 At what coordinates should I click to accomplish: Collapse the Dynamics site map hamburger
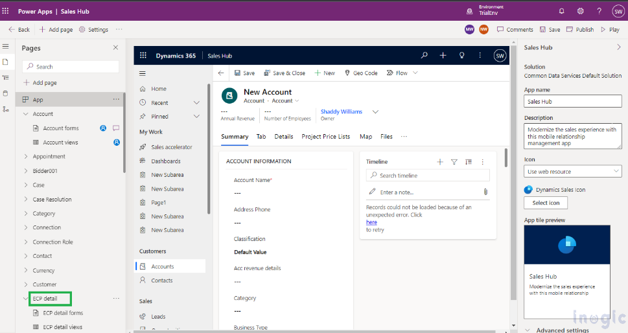click(x=142, y=74)
